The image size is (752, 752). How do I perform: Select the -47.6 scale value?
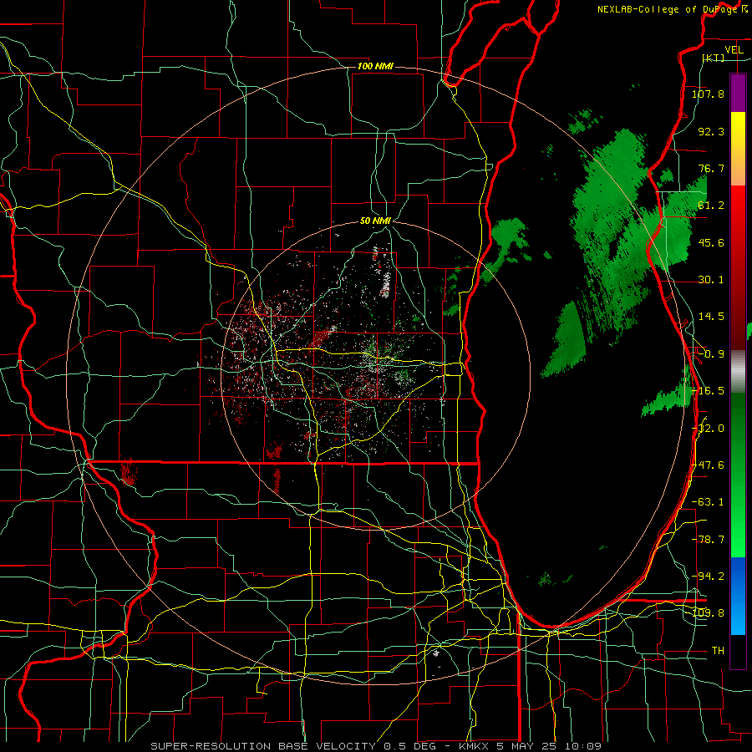tap(708, 465)
